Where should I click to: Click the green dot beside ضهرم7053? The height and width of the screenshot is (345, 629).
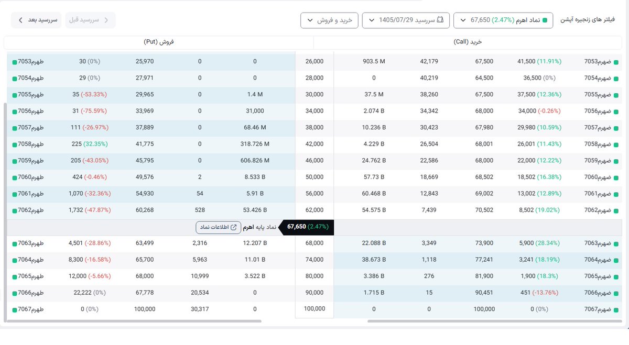[x=616, y=62]
